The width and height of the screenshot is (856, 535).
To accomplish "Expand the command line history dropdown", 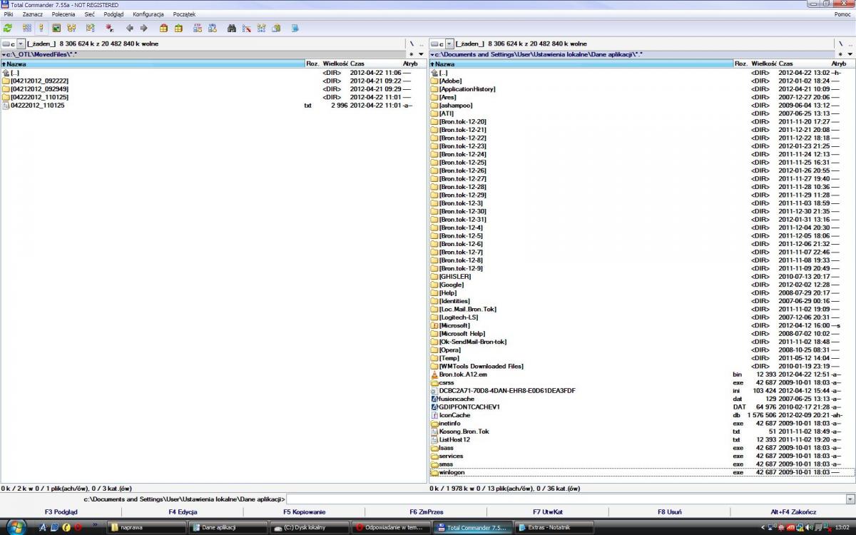I will [850, 499].
